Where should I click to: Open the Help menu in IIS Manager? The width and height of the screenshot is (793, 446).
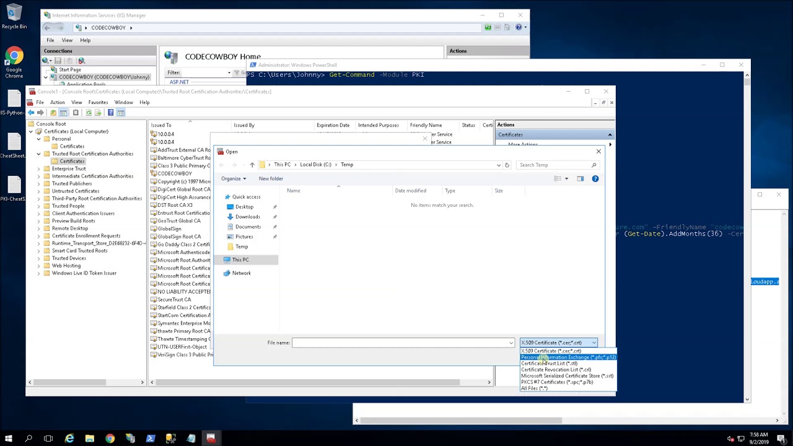[x=85, y=40]
